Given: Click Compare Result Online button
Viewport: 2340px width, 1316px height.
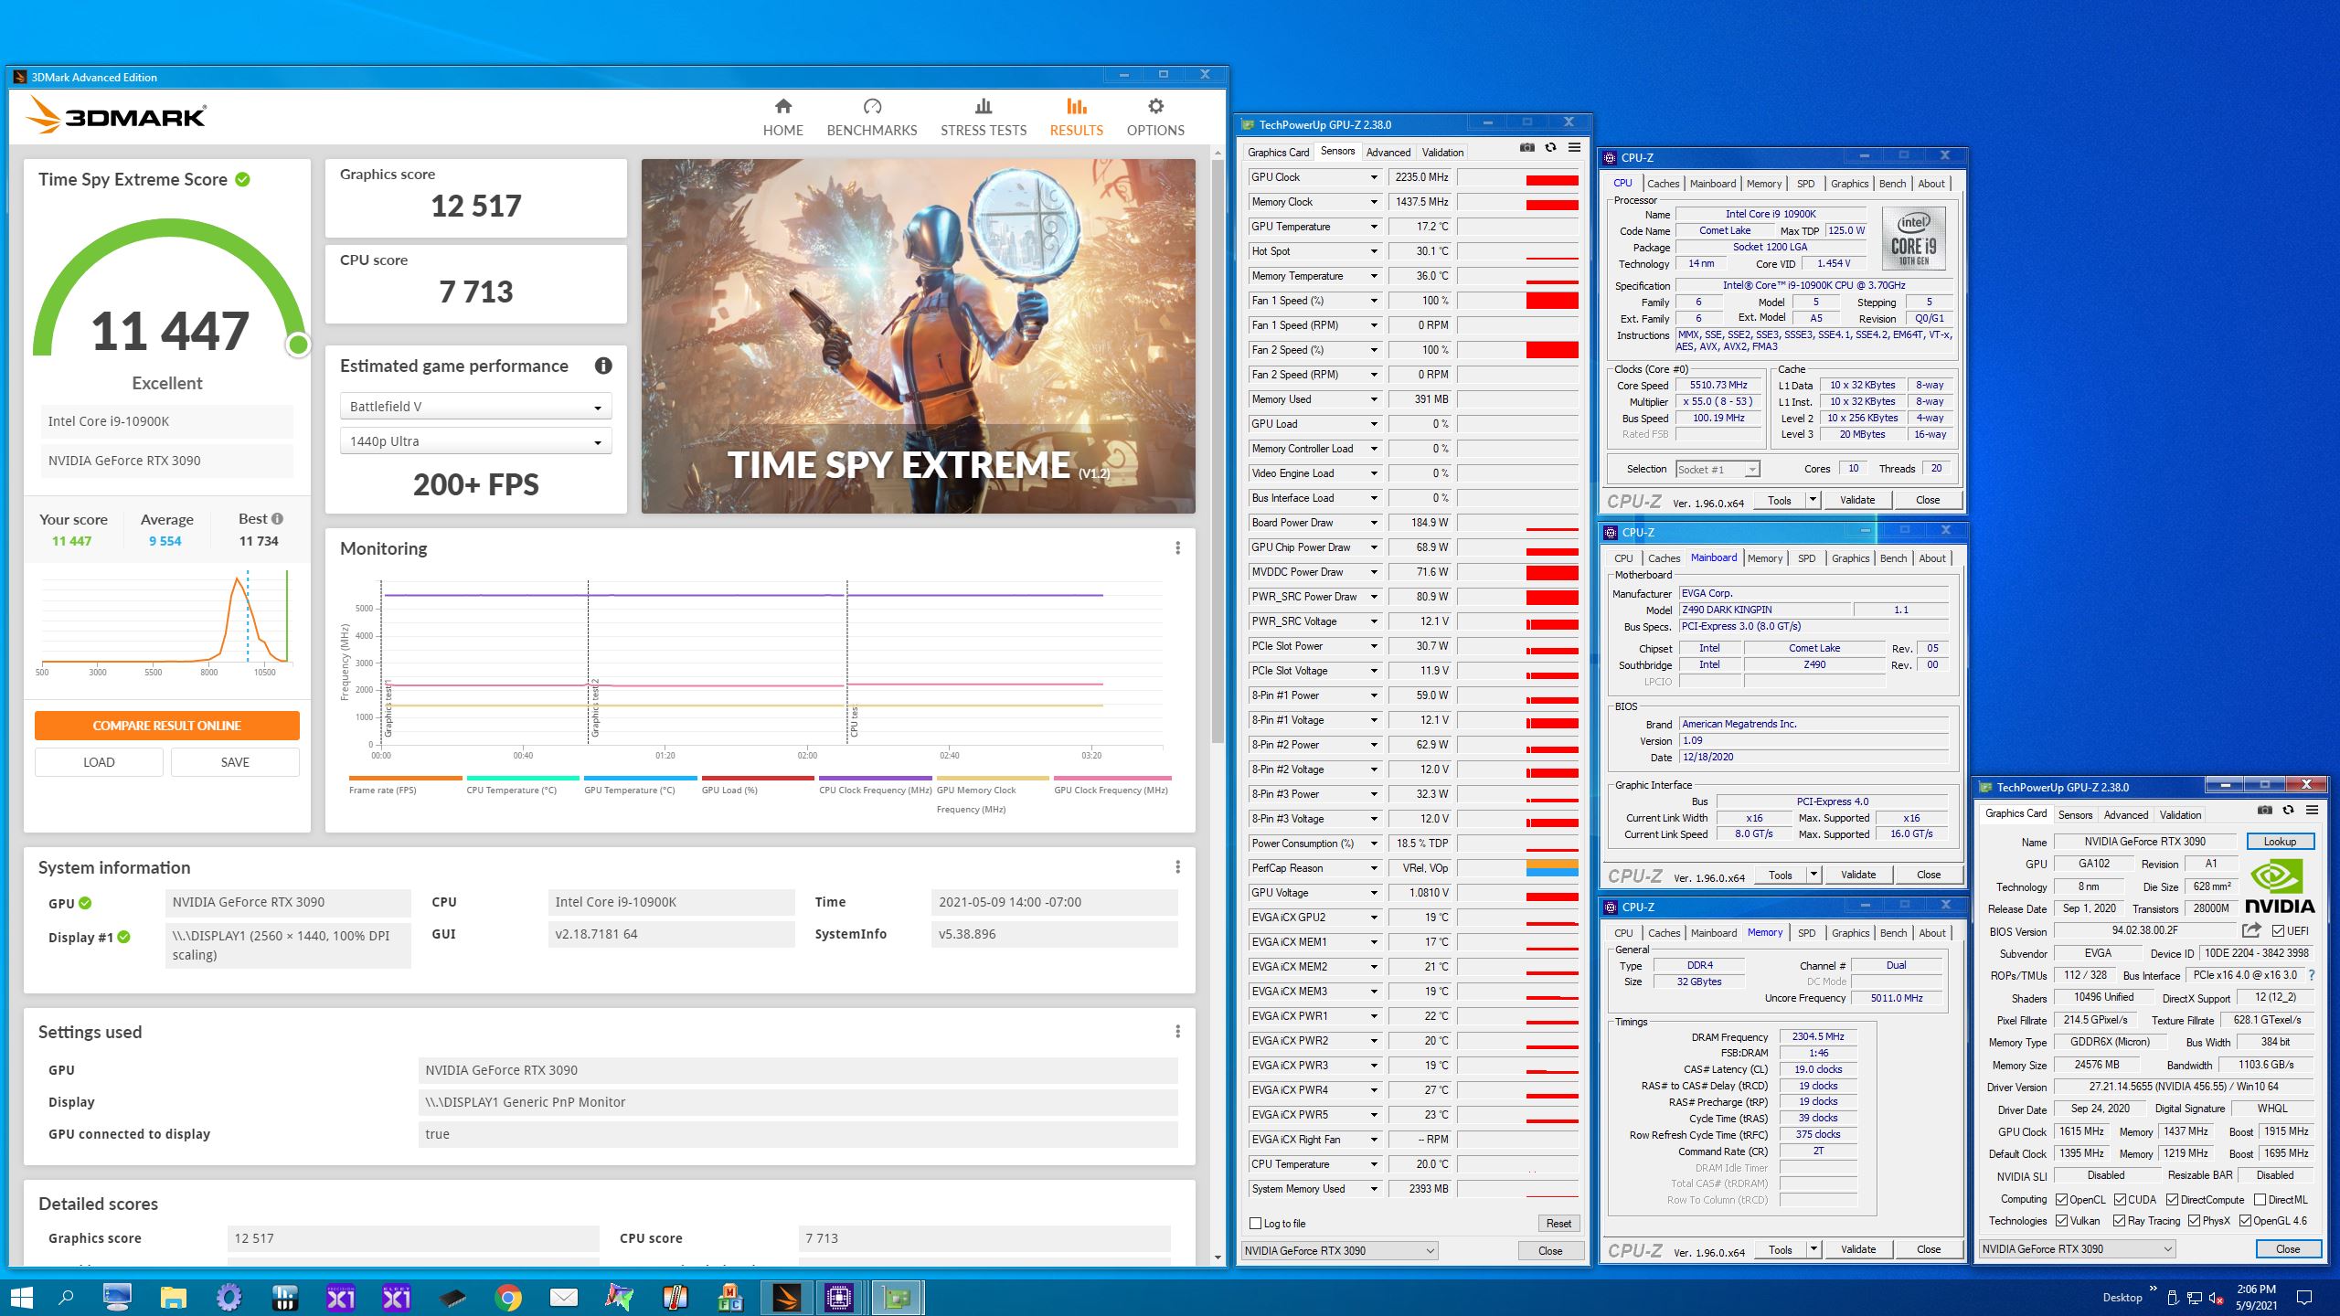Looking at the screenshot, I should coord(166,726).
